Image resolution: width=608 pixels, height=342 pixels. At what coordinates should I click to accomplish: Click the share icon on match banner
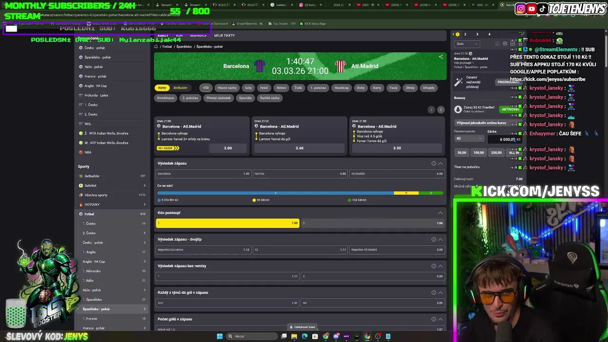[441, 57]
